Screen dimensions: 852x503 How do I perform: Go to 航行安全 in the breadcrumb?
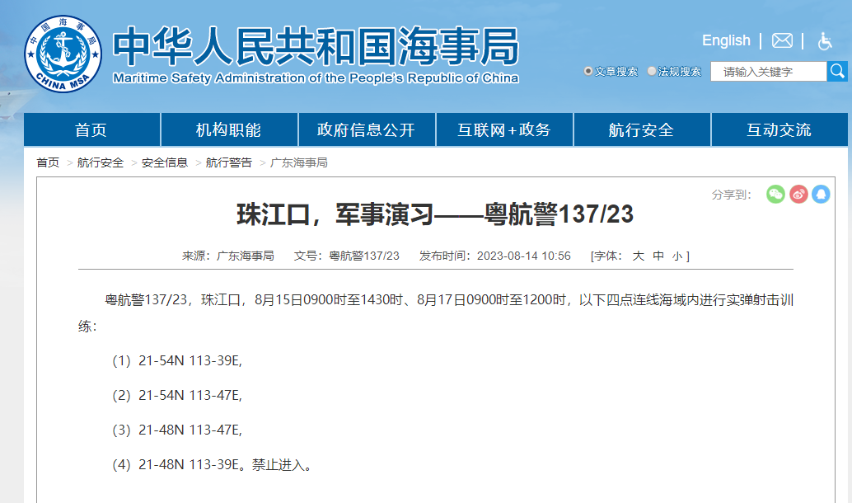(x=101, y=162)
